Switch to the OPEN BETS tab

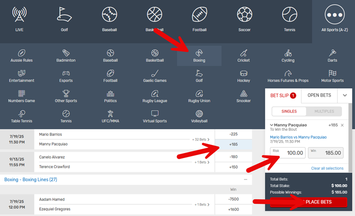(x=319, y=95)
